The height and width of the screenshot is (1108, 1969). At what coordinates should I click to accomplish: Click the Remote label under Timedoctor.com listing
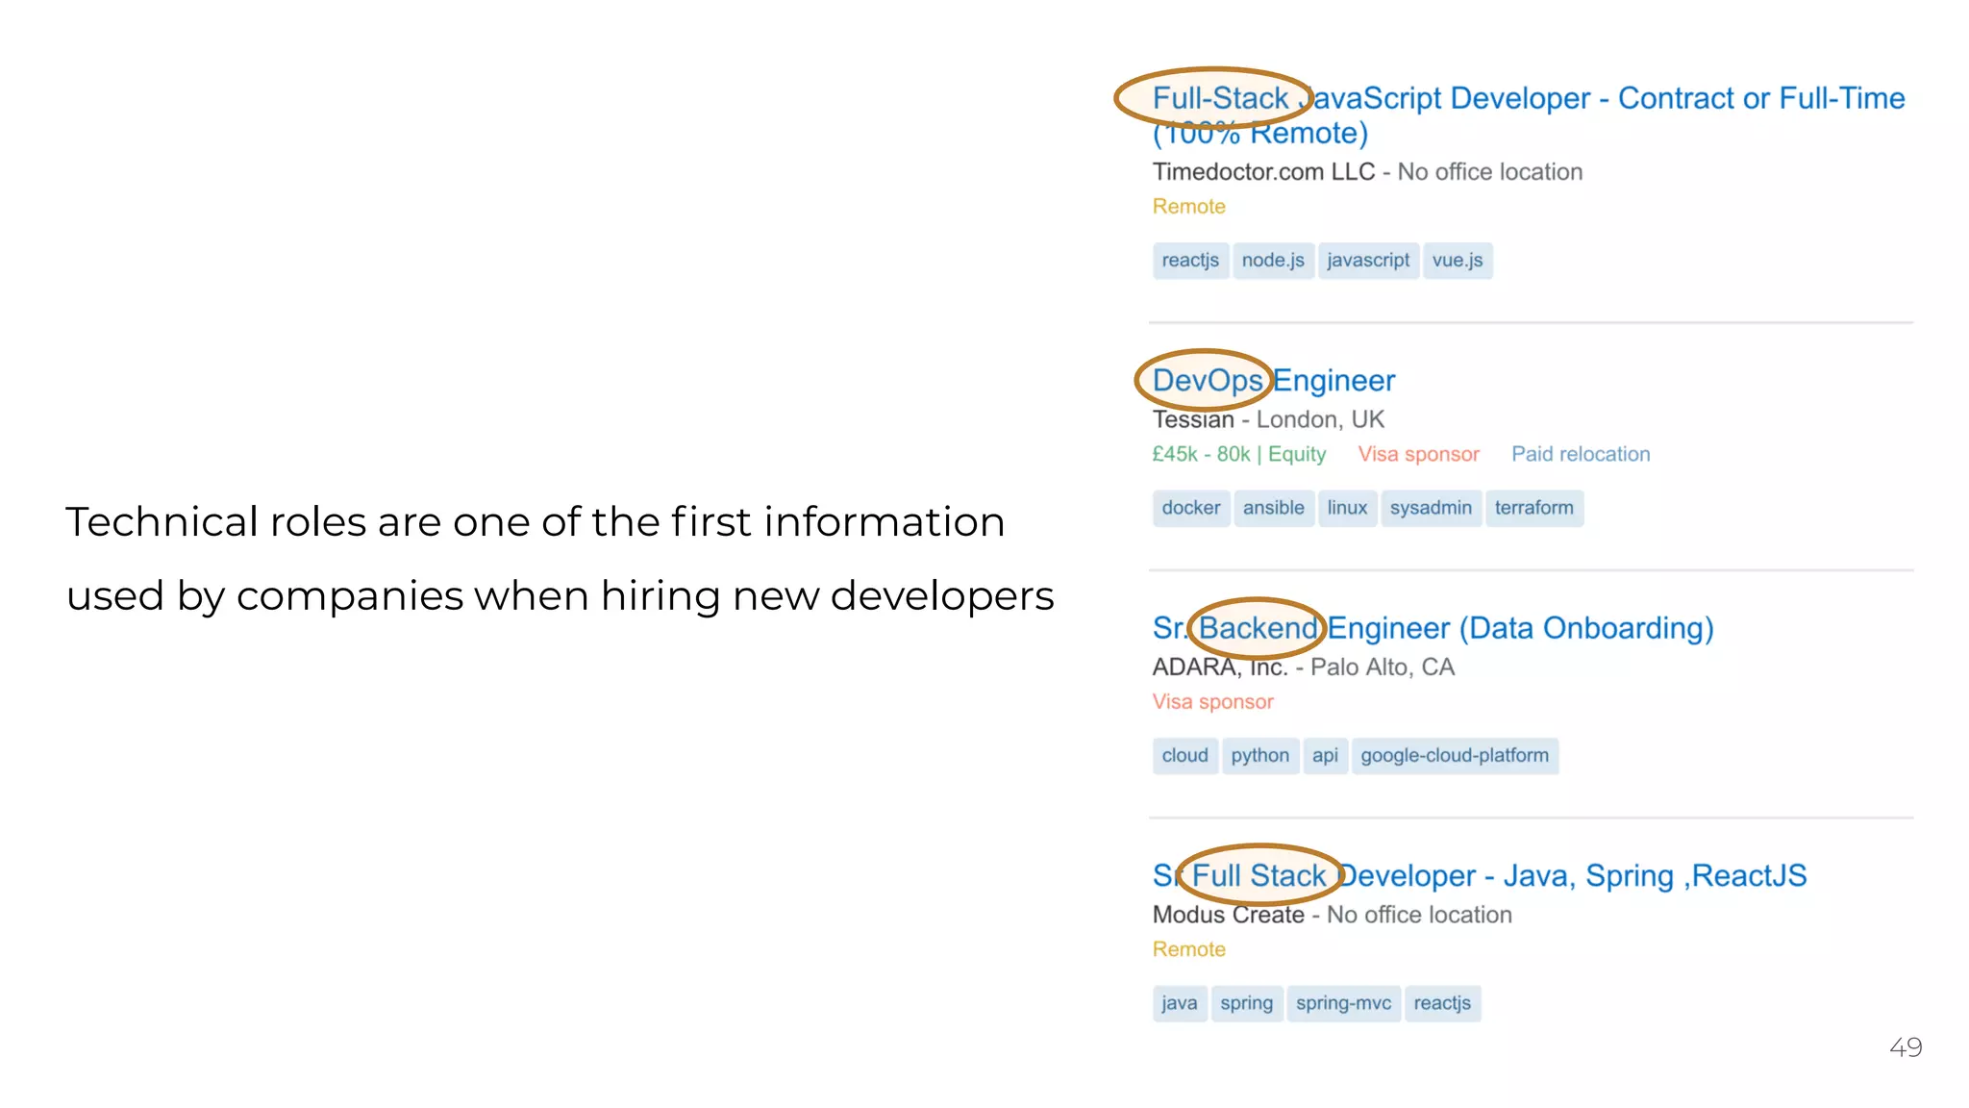click(1188, 207)
